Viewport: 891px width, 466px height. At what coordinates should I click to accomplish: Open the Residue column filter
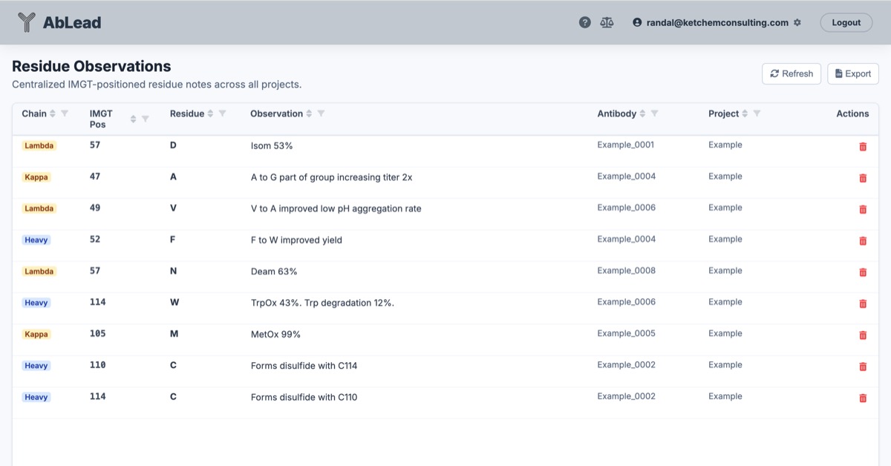point(222,114)
